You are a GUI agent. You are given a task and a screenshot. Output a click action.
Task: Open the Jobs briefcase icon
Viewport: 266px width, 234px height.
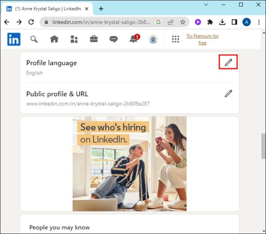[x=94, y=39]
